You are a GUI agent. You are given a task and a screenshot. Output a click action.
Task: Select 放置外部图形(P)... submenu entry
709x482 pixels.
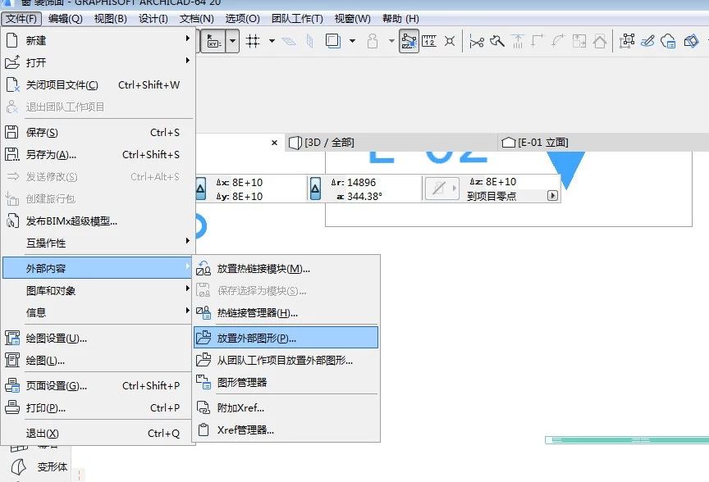(x=286, y=338)
